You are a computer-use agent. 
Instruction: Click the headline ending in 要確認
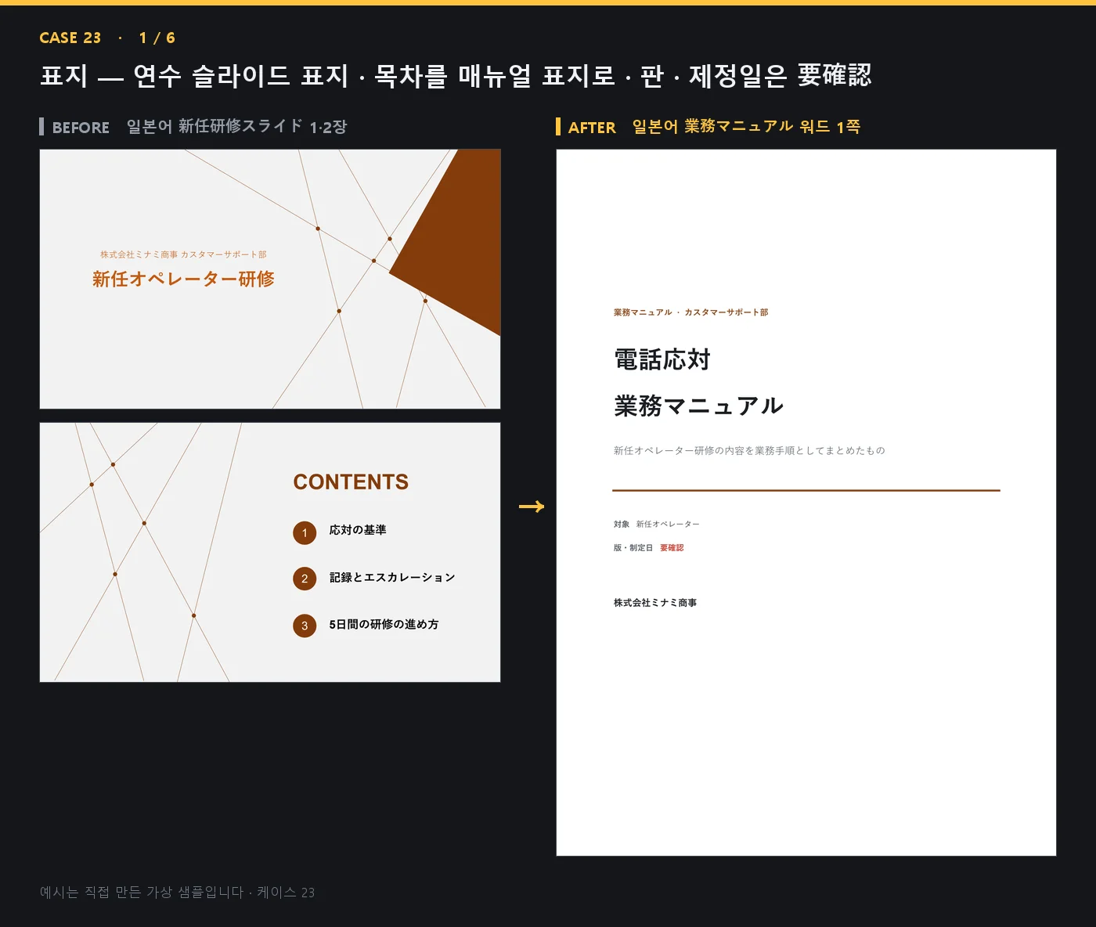point(456,75)
